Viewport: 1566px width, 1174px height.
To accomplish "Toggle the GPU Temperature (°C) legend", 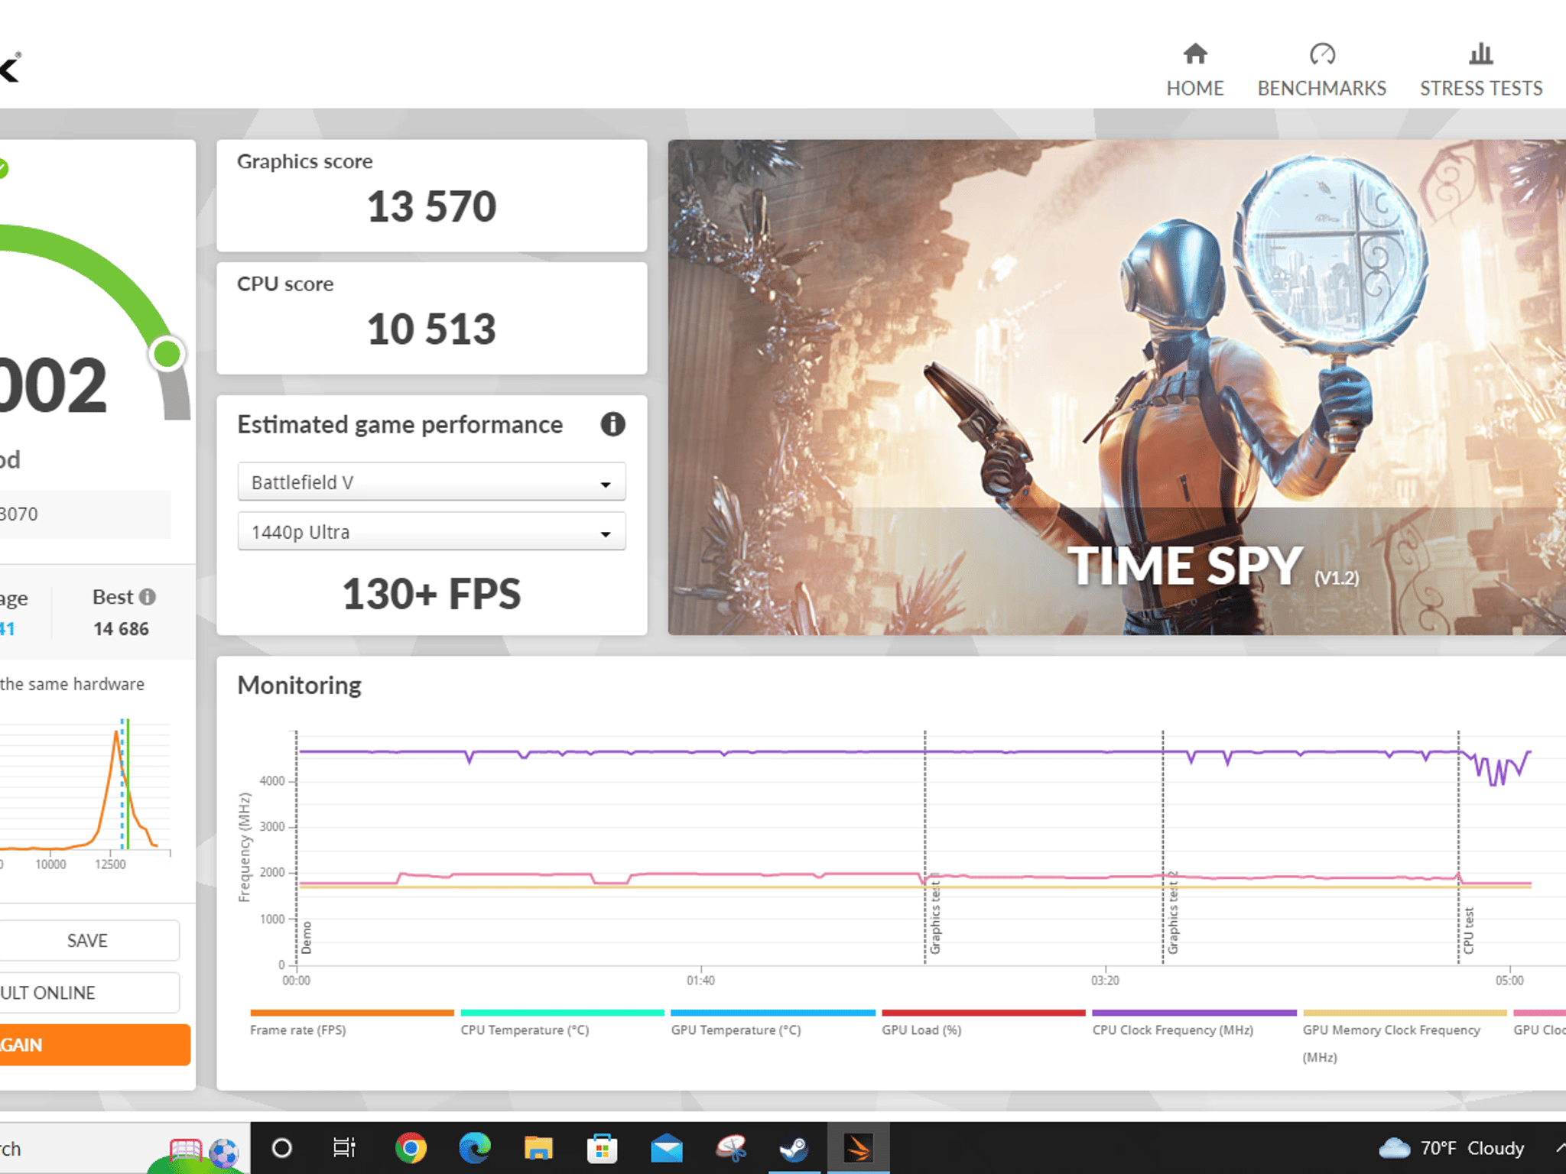I will (x=773, y=1023).
